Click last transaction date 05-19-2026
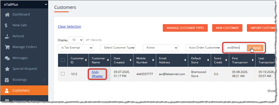The width and height of the screenshot is (279, 105). [267, 74]
